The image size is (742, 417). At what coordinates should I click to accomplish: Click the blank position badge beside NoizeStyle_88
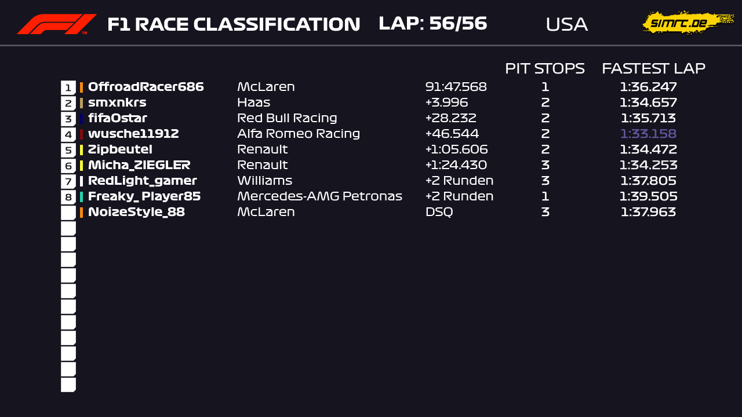point(68,213)
